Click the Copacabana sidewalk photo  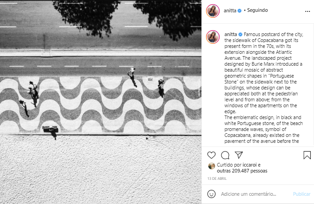point(101,102)
